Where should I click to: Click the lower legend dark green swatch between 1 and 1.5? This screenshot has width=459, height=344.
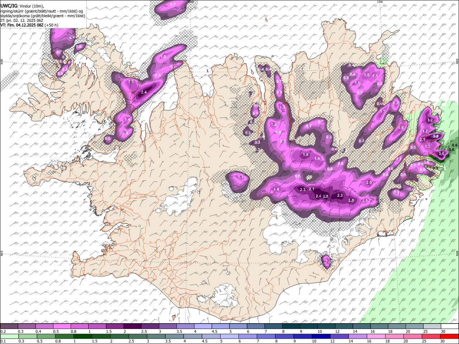[x=82, y=336]
